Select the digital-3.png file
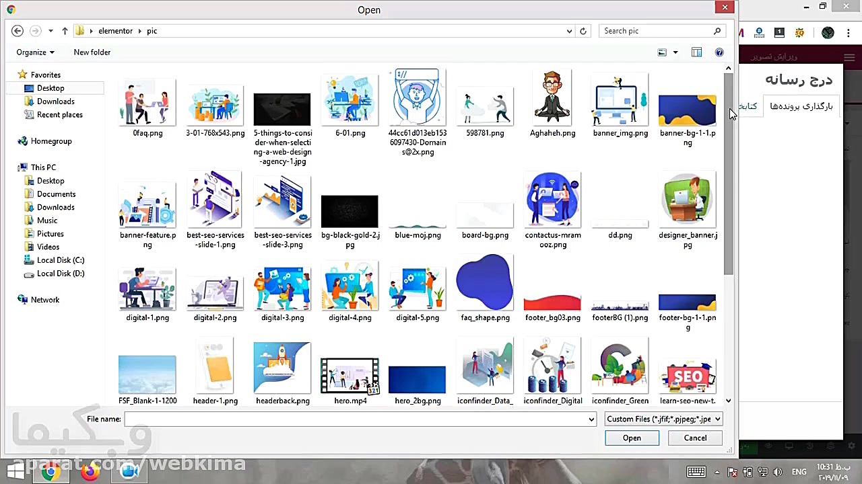The height and width of the screenshot is (484, 862). point(283,294)
